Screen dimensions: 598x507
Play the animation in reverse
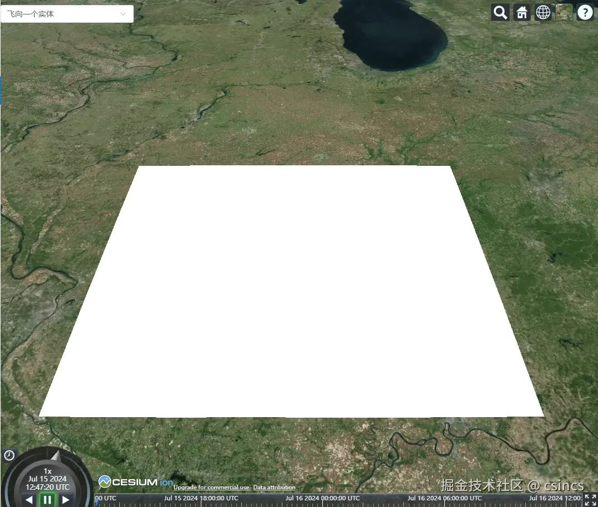pyautogui.click(x=29, y=500)
